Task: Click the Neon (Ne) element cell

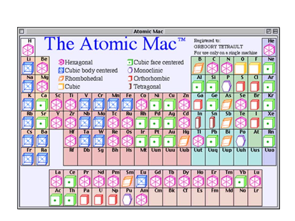Action: (x=269, y=66)
